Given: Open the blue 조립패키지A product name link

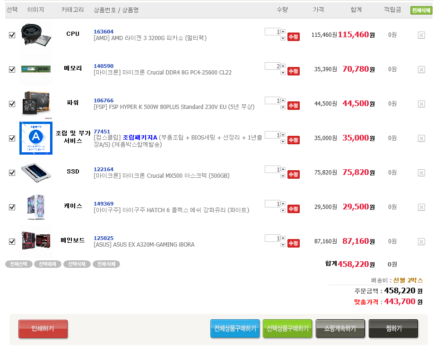Looking at the screenshot, I should pos(140,137).
